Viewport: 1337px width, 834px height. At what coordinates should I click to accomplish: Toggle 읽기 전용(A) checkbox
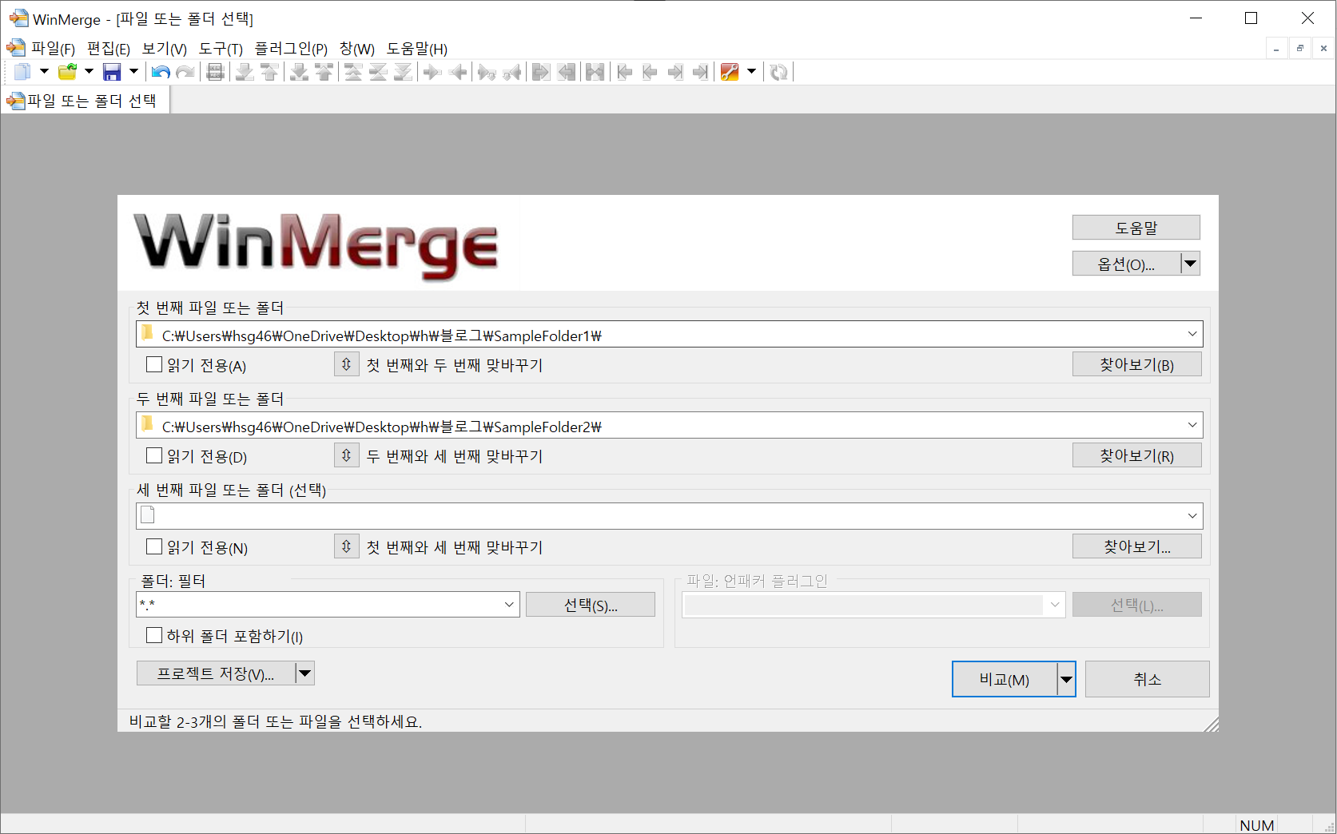154,364
